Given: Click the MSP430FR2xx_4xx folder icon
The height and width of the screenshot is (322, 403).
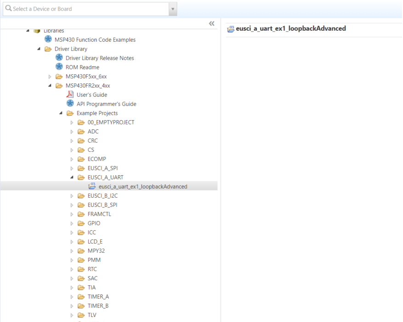Looking at the screenshot, I should pyautogui.click(x=59, y=85).
